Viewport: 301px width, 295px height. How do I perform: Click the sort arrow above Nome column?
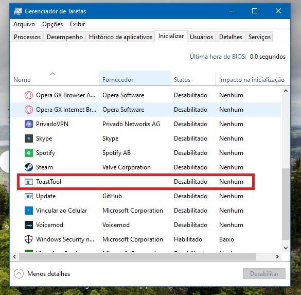point(52,74)
